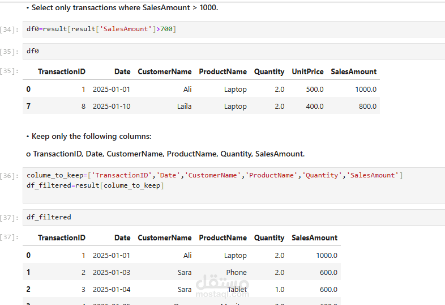The image size is (445, 305).
Task: Click the 2025-01-03 date cell
Action: point(112,272)
